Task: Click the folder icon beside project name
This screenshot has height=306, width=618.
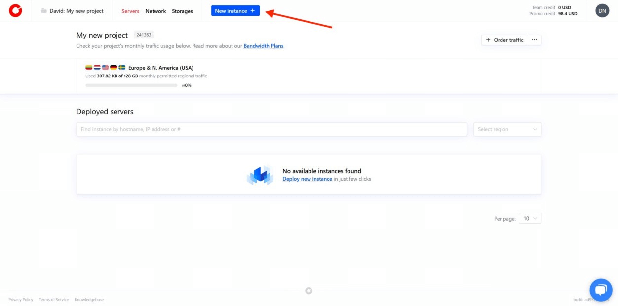Action: (44, 11)
